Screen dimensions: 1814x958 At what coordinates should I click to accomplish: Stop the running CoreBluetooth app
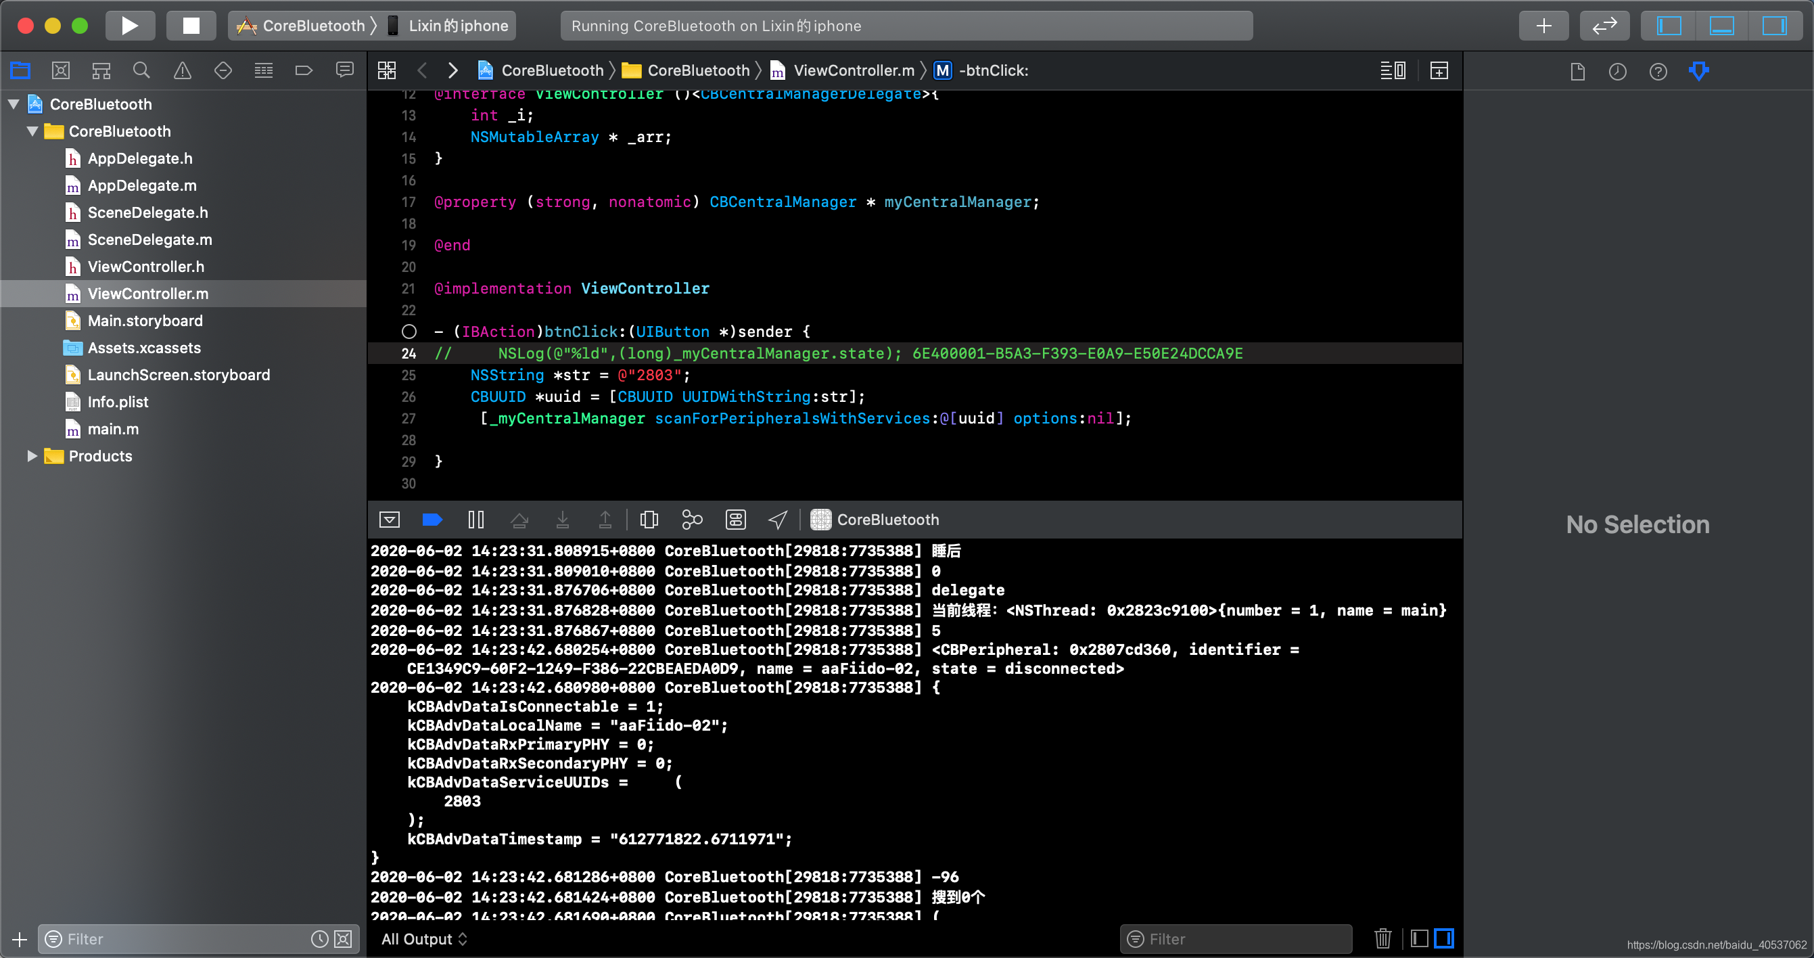click(191, 26)
